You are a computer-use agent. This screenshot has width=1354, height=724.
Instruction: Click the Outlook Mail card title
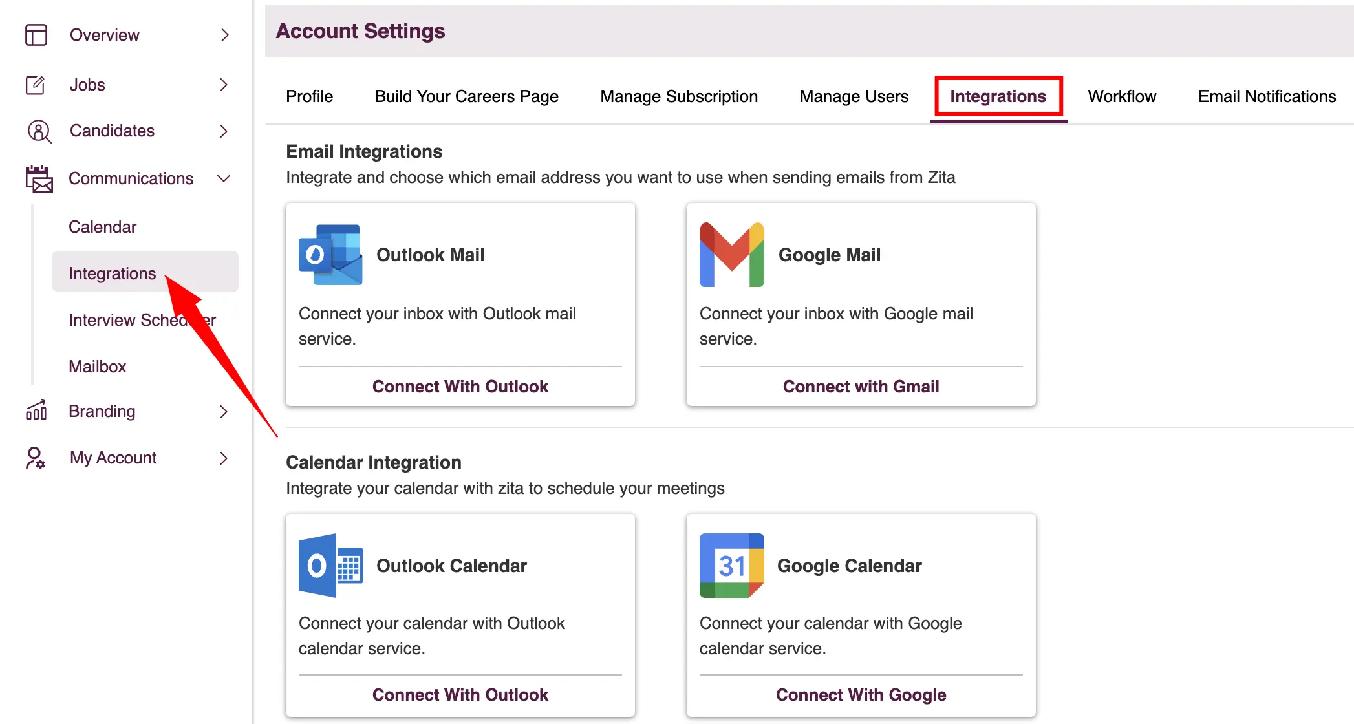pos(430,255)
